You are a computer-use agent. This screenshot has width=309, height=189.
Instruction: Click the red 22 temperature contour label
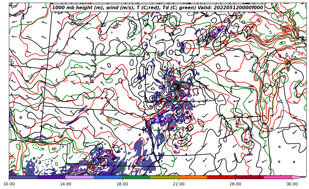[66, 80]
